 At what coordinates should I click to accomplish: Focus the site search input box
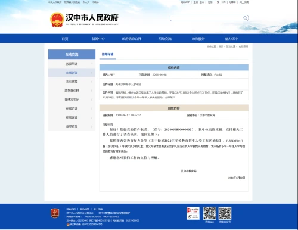click(x=207, y=18)
